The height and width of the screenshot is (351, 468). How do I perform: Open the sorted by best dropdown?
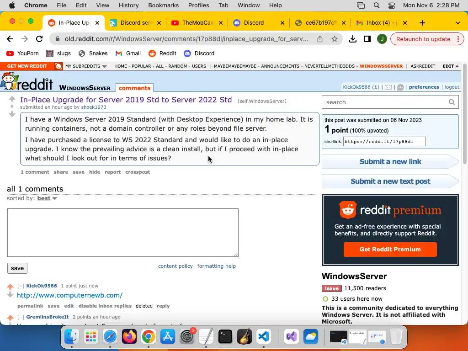coord(47,198)
